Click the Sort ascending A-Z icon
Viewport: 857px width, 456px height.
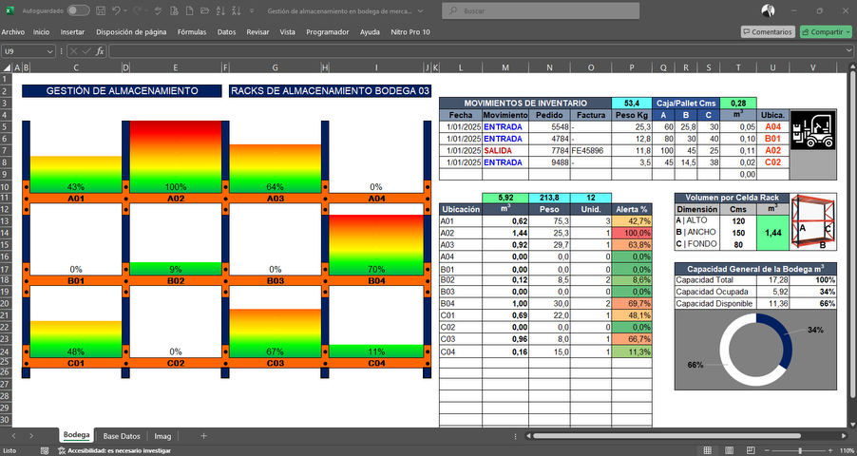220,10
